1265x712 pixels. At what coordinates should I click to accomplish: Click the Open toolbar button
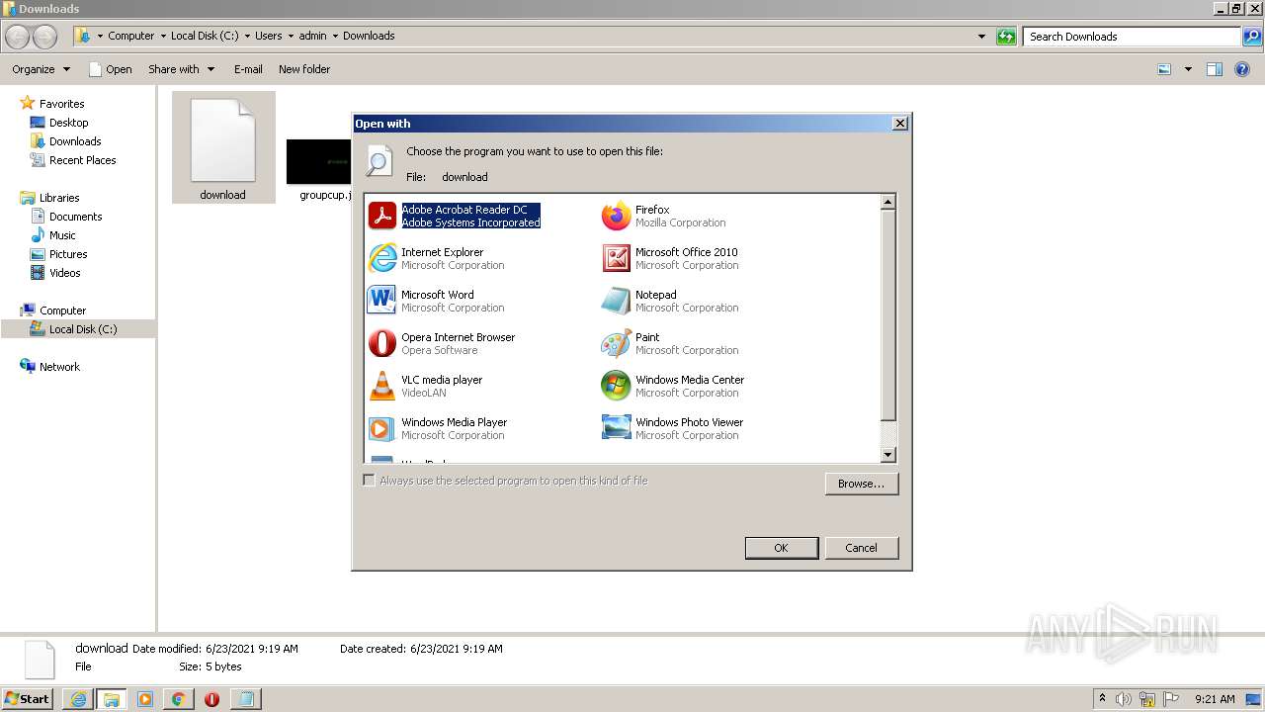pyautogui.click(x=110, y=69)
